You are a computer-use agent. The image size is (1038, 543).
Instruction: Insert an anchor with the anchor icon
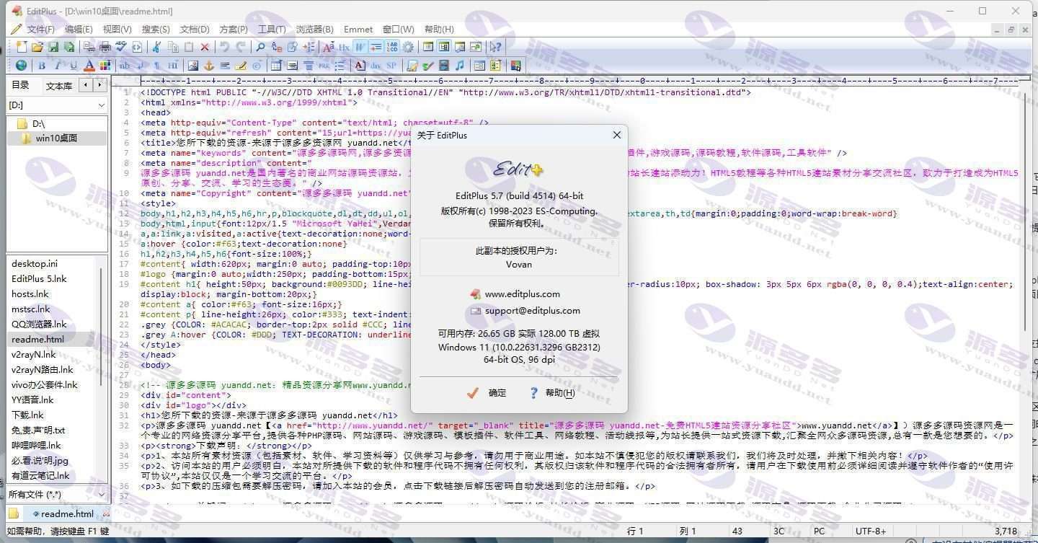click(209, 66)
